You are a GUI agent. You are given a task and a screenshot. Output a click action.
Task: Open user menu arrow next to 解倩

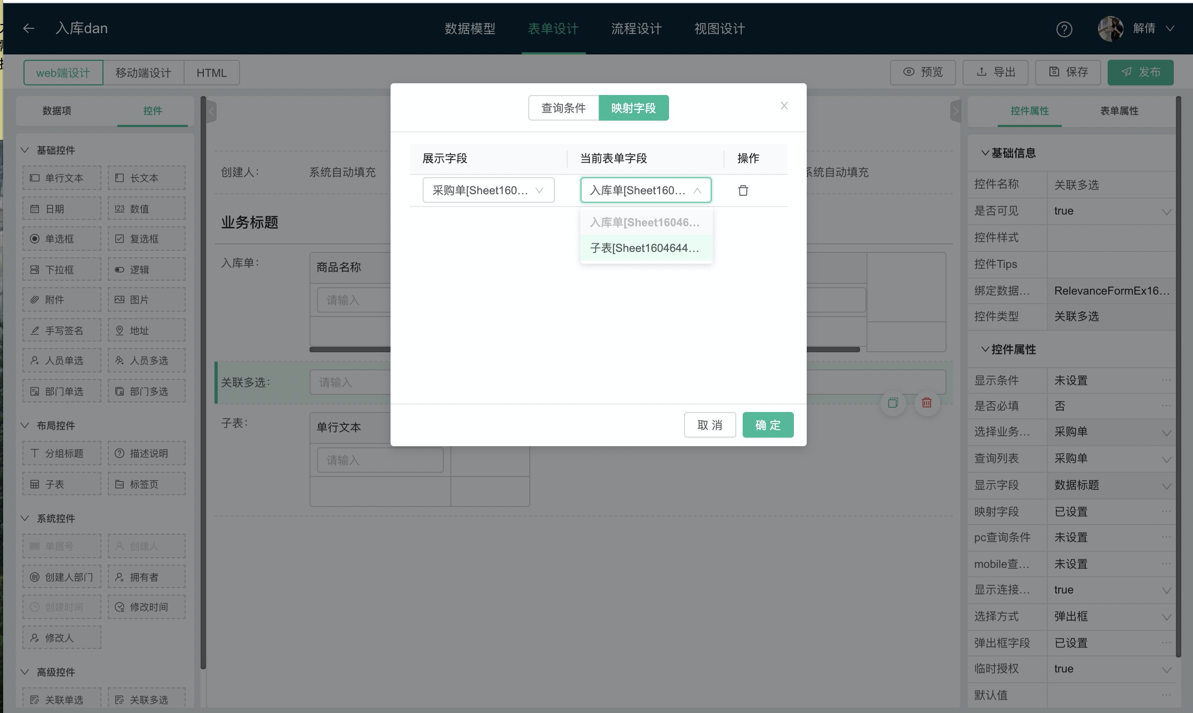click(1170, 28)
